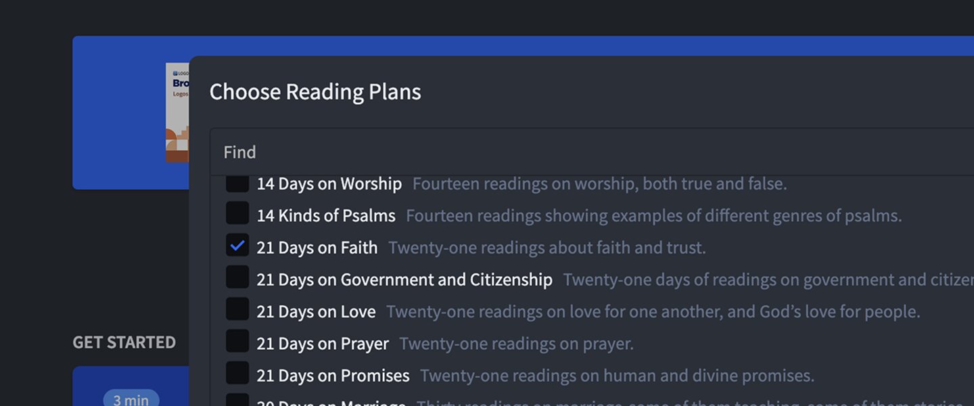974x406 pixels.
Task: Check the 14 Kinds of Psalms plan
Action: click(237, 215)
